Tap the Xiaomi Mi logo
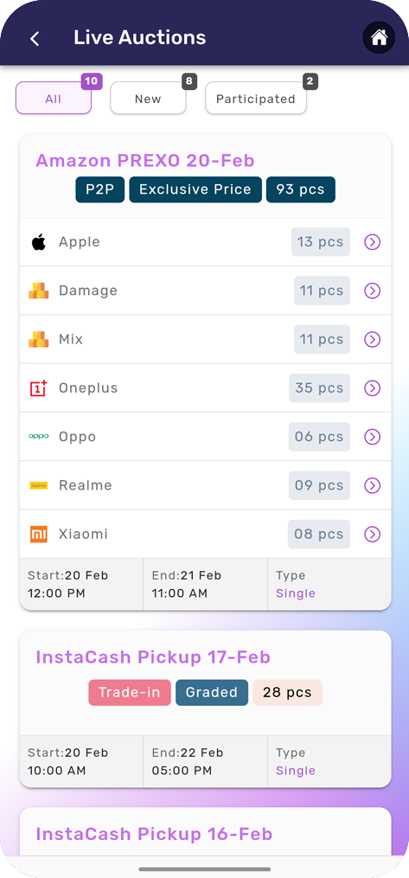 (39, 534)
